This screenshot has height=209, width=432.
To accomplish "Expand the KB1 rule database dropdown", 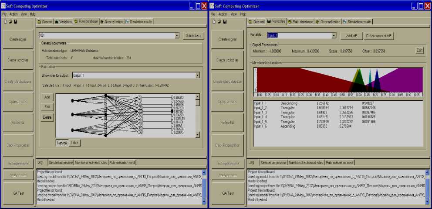I will (x=177, y=35).
